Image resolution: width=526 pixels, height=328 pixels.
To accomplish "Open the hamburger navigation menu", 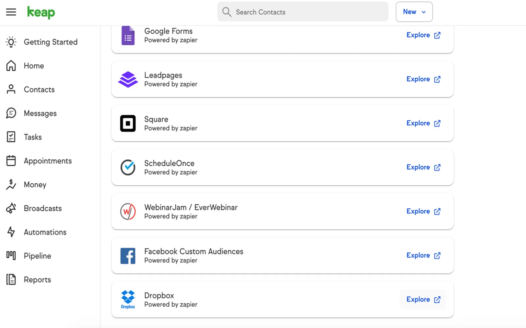I will point(11,12).
